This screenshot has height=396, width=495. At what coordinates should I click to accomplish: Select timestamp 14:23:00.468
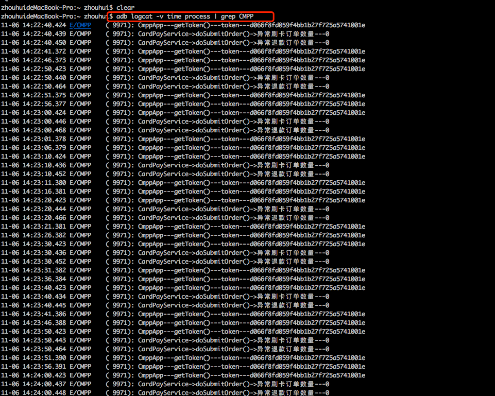[44, 130]
